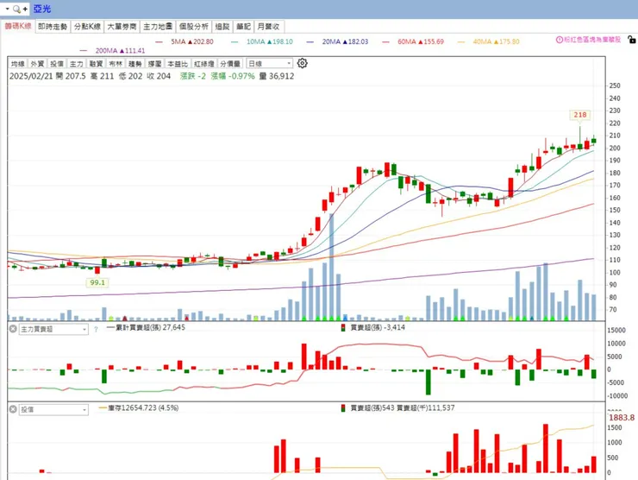
Task: Click the 分價量 button
Action: point(230,64)
